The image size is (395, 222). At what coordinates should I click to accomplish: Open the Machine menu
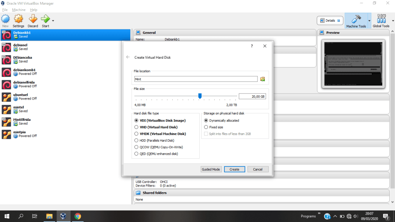point(19,10)
